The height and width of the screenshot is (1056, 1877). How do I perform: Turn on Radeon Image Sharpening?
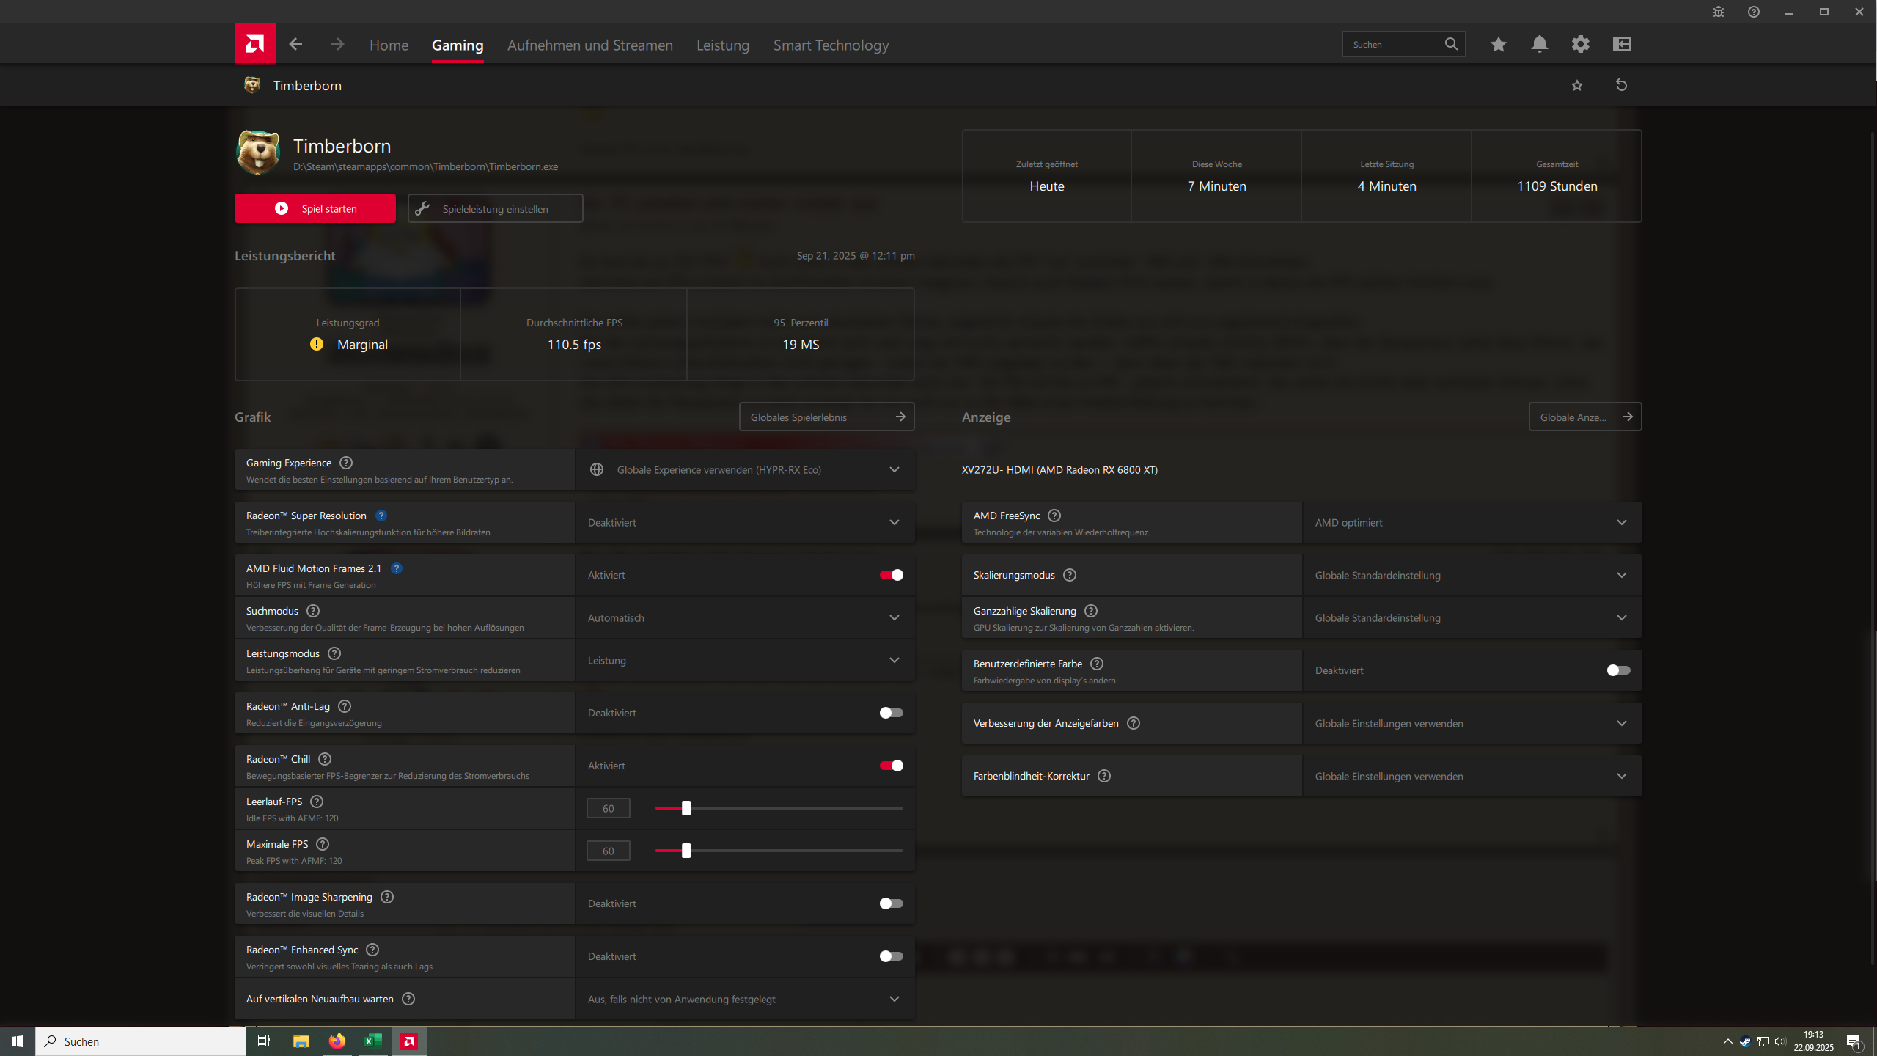[891, 903]
